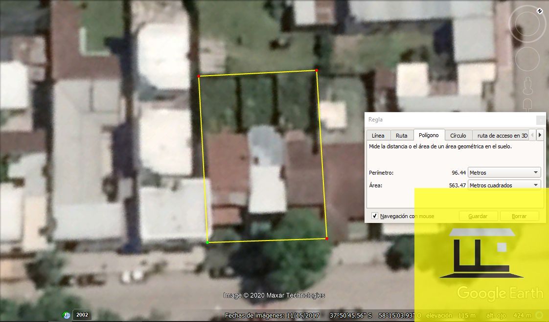Open the Perímetro units dropdown Metros
The image size is (549, 322).
(x=504, y=173)
